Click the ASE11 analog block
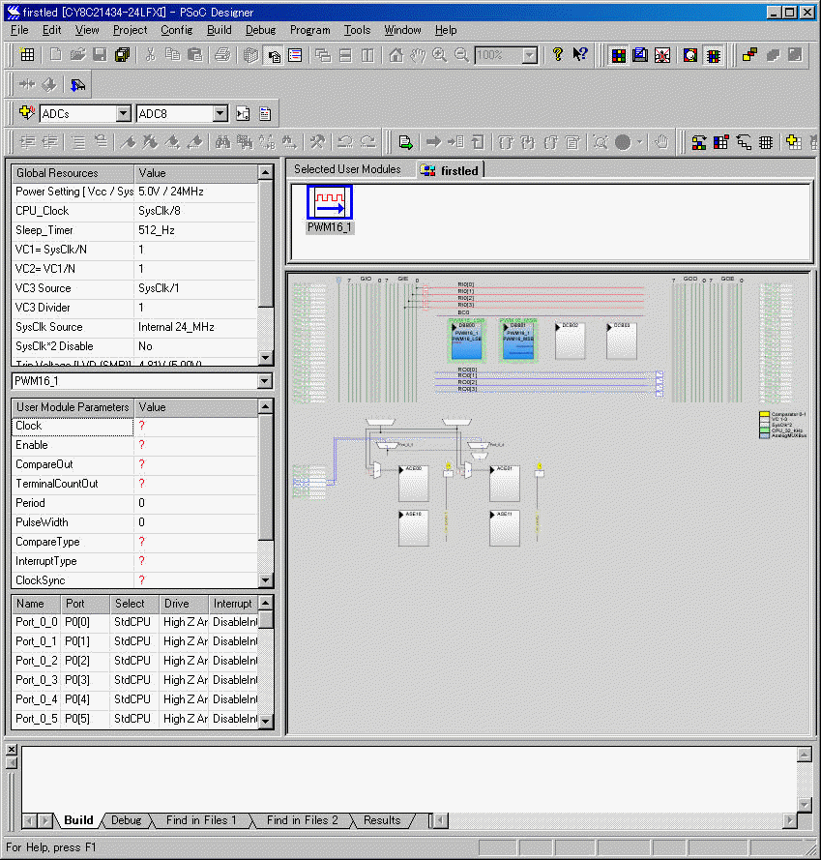Screen dimensions: 821x860 click(505, 528)
